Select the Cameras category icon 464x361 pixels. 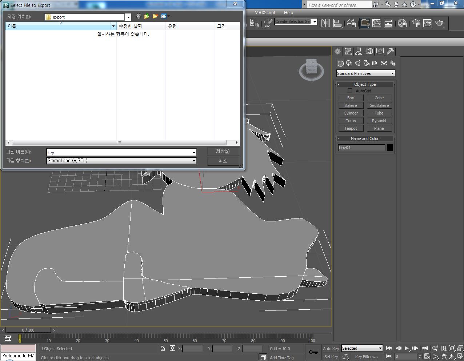367,63
